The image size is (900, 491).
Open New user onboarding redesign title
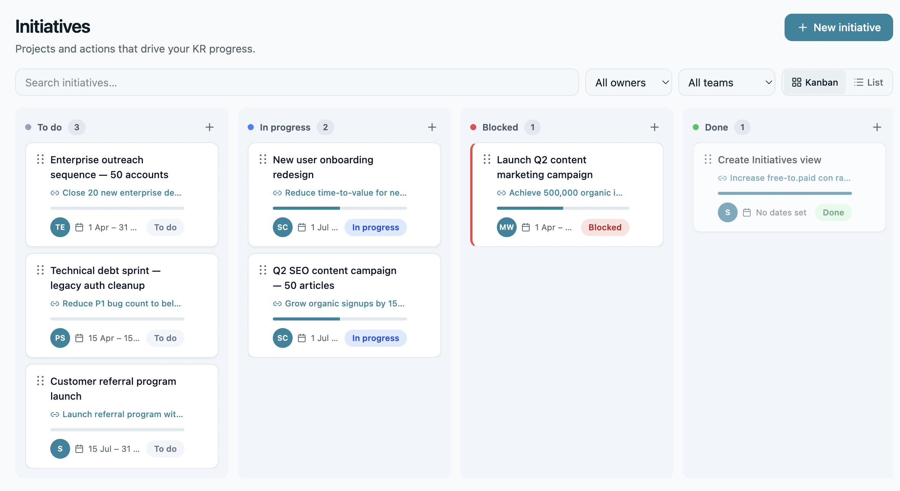pos(323,167)
